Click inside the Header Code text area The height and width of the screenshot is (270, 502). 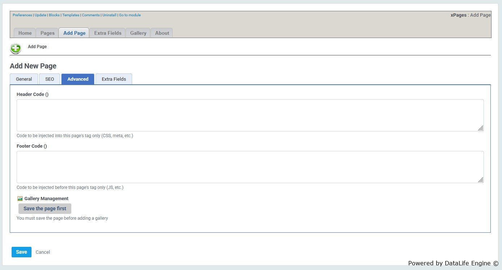250,115
